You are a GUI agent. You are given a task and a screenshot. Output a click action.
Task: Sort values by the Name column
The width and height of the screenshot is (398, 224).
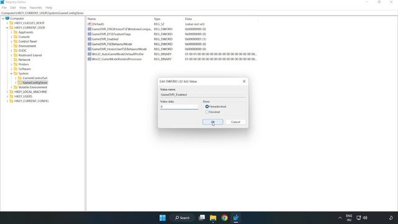click(119, 19)
